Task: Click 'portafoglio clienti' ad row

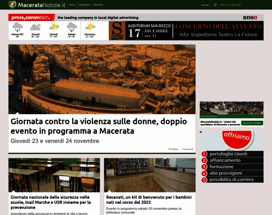Action: click(x=232, y=154)
